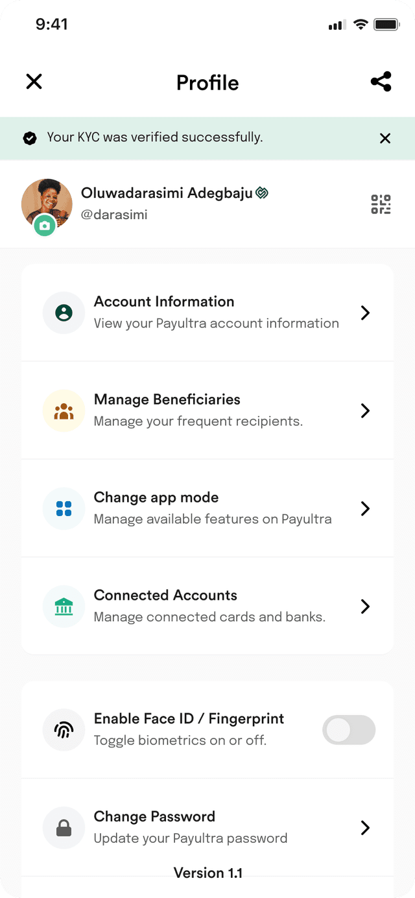Close the Profile screen with the X
The image size is (415, 898).
pos(34,81)
